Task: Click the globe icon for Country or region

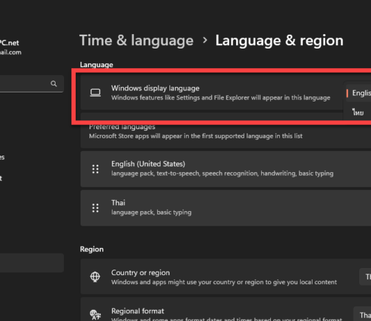Action: coord(95,277)
